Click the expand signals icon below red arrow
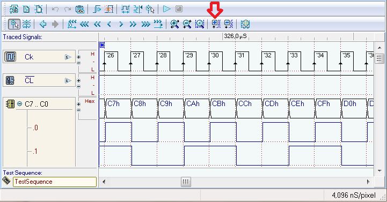This screenshot has width=387, height=202. (x=216, y=24)
